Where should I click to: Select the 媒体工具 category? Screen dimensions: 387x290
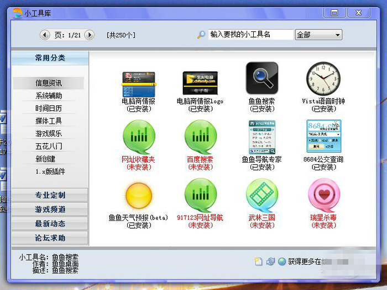point(49,121)
